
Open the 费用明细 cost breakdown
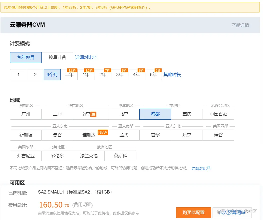pyautogui.click(x=82, y=205)
